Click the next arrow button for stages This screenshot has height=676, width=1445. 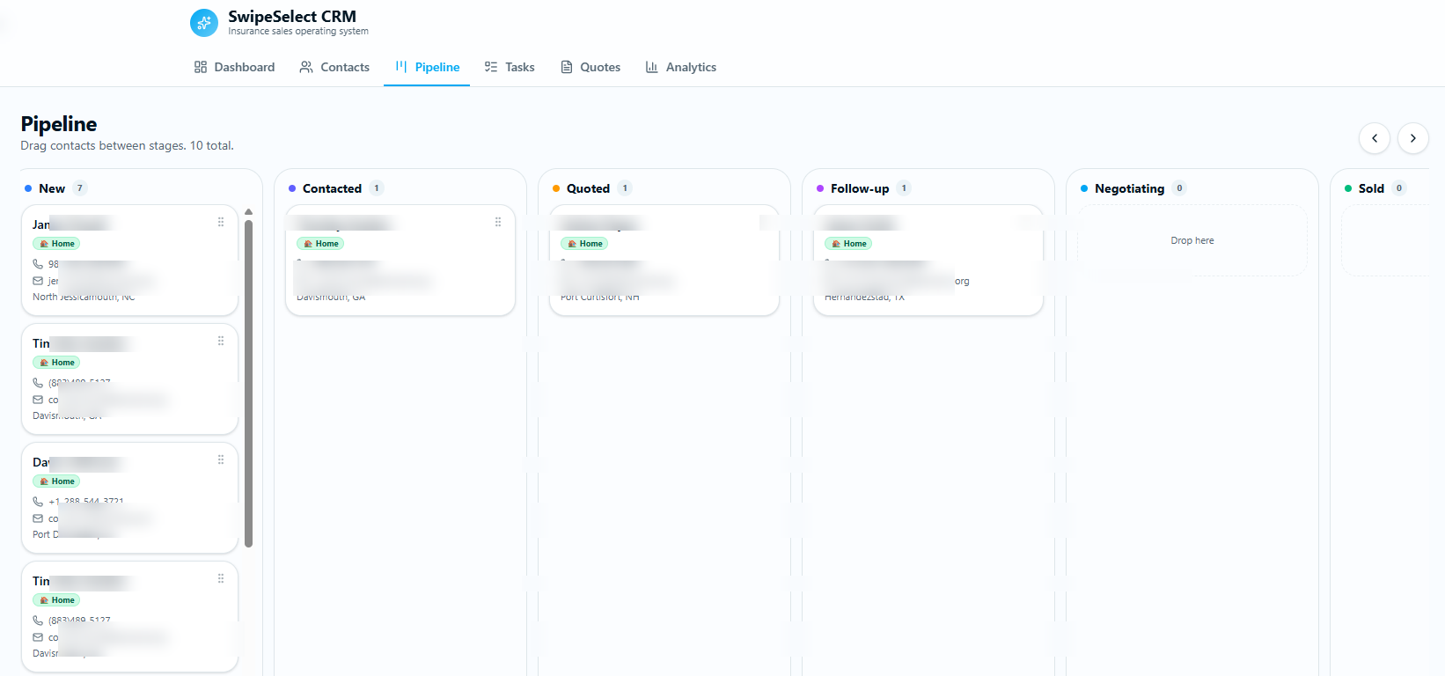[1413, 138]
